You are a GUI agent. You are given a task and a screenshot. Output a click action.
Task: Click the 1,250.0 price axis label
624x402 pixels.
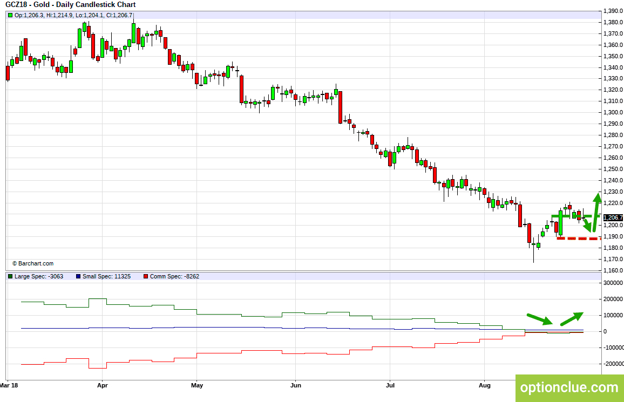[613, 169]
